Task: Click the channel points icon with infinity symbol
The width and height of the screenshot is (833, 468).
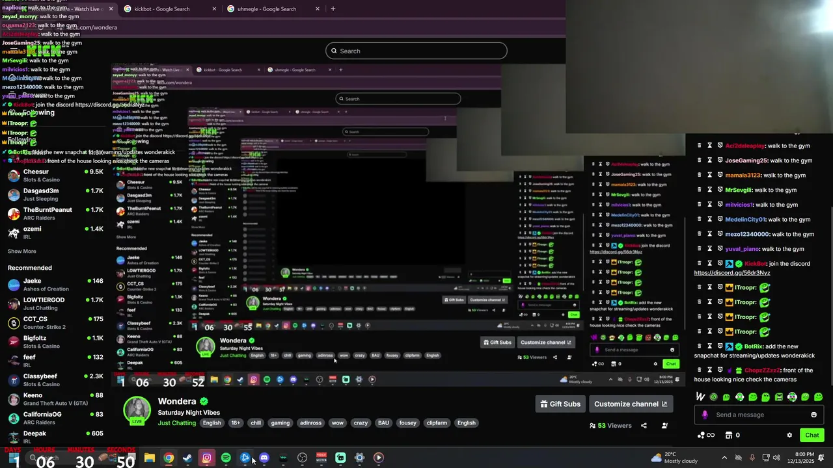Action: (706, 435)
